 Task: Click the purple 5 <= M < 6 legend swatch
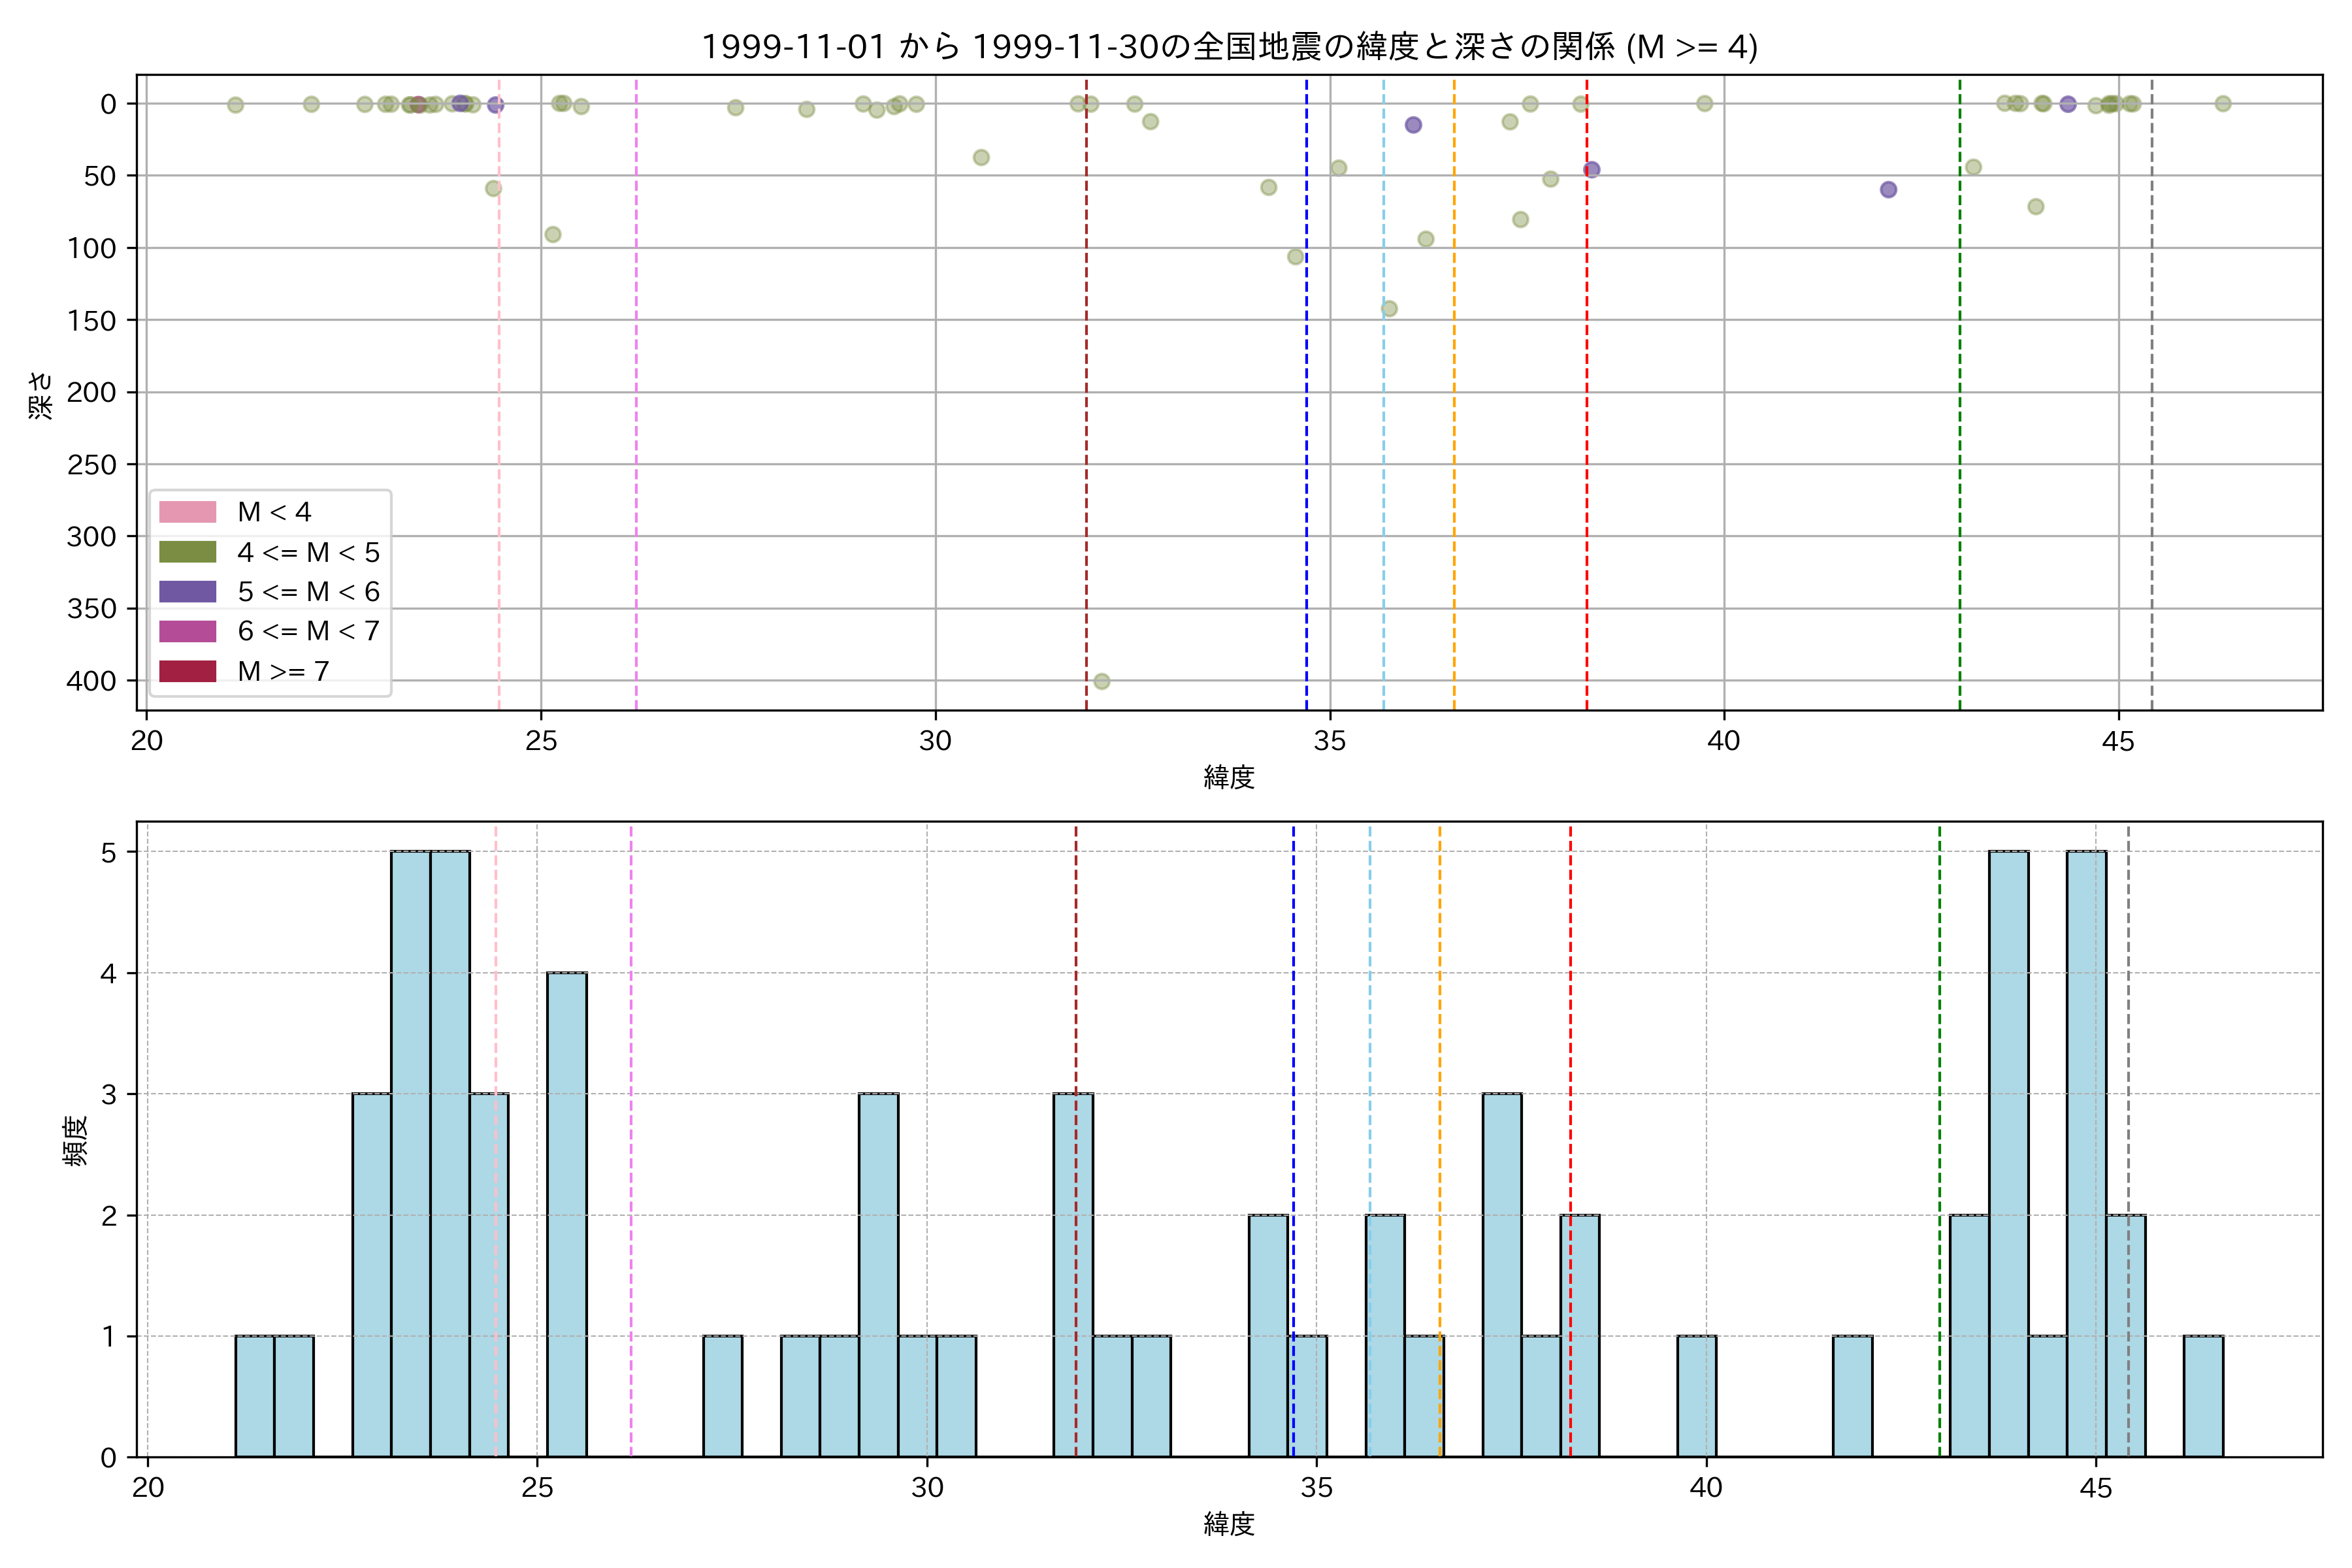187,592
